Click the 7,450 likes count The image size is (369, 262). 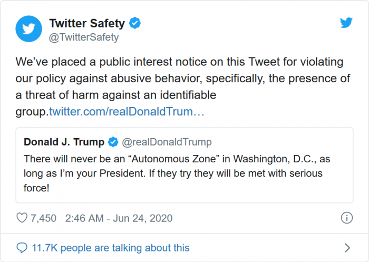[44, 218]
